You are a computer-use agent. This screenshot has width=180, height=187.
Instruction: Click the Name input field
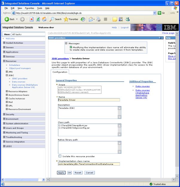click(x=89, y=100)
